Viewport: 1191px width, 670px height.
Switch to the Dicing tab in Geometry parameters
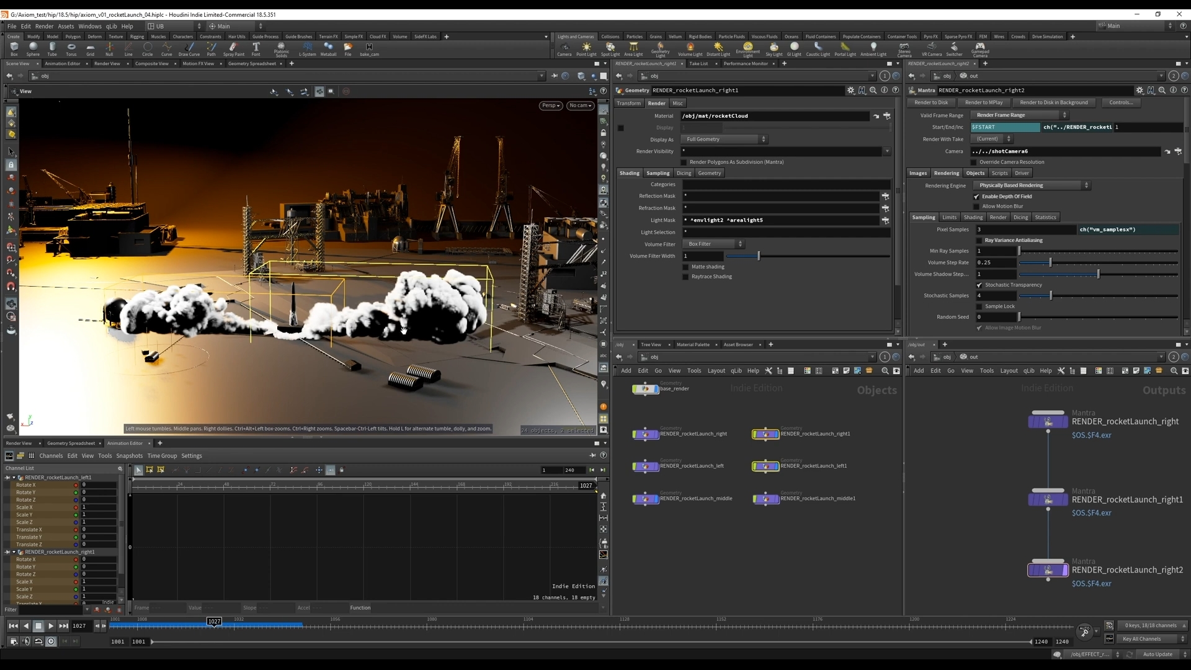point(684,174)
